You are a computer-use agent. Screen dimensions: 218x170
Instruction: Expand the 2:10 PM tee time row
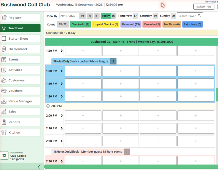point(61,128)
